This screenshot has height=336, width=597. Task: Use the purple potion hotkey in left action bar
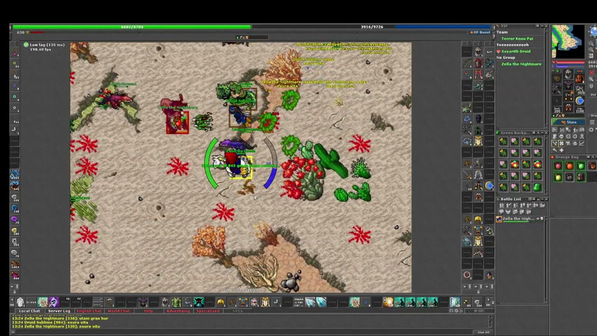coord(14,219)
